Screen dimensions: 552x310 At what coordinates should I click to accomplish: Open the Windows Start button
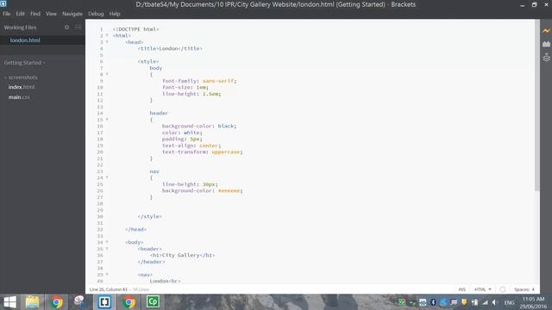(x=9, y=302)
